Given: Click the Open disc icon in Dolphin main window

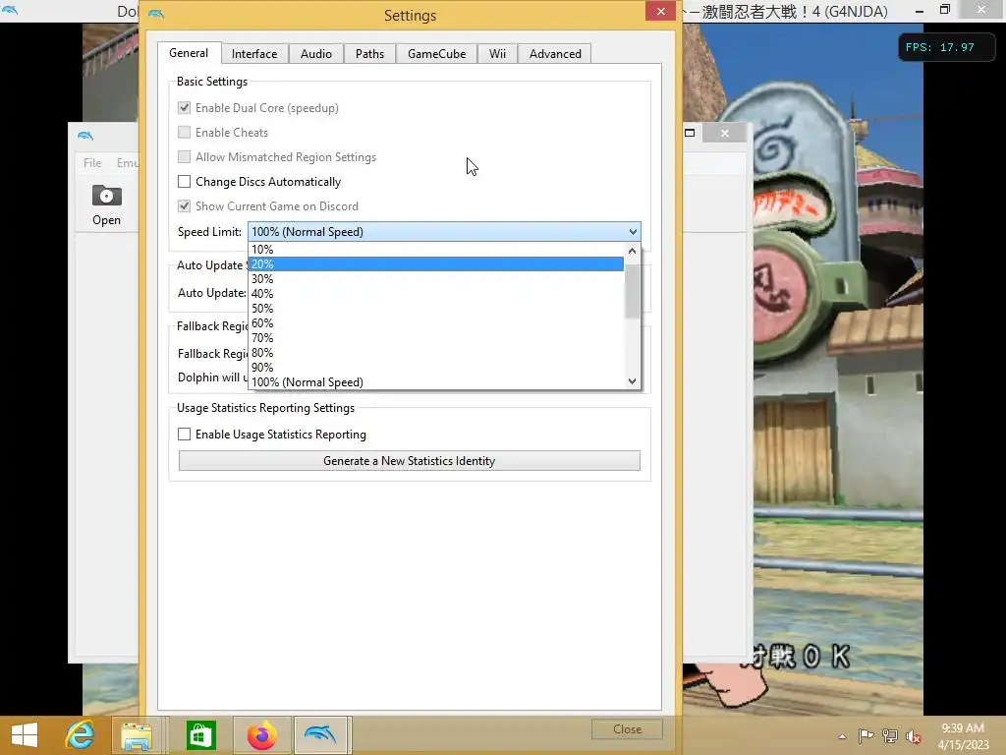Looking at the screenshot, I should [x=106, y=196].
